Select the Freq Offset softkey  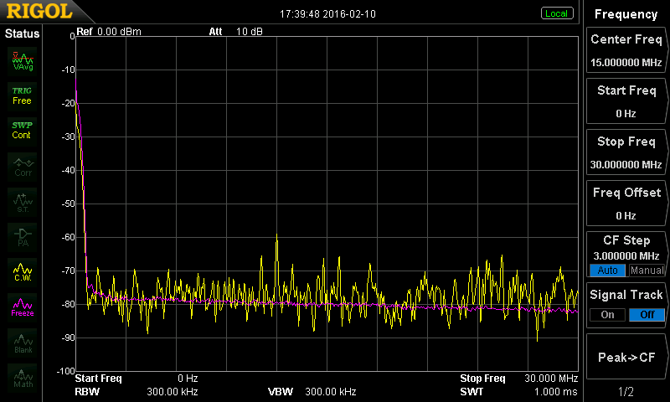(x=626, y=202)
